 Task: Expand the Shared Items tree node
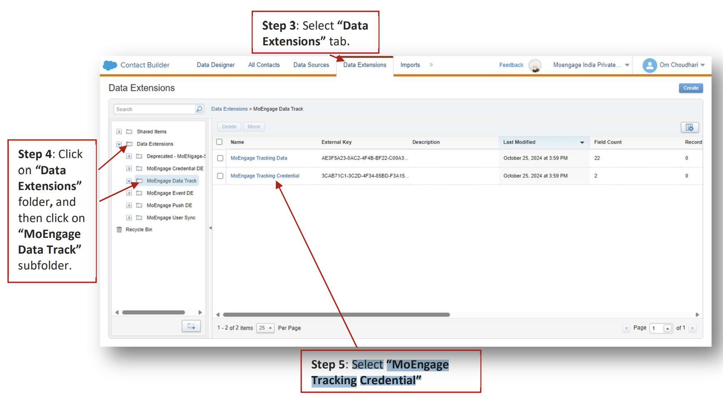(119, 131)
